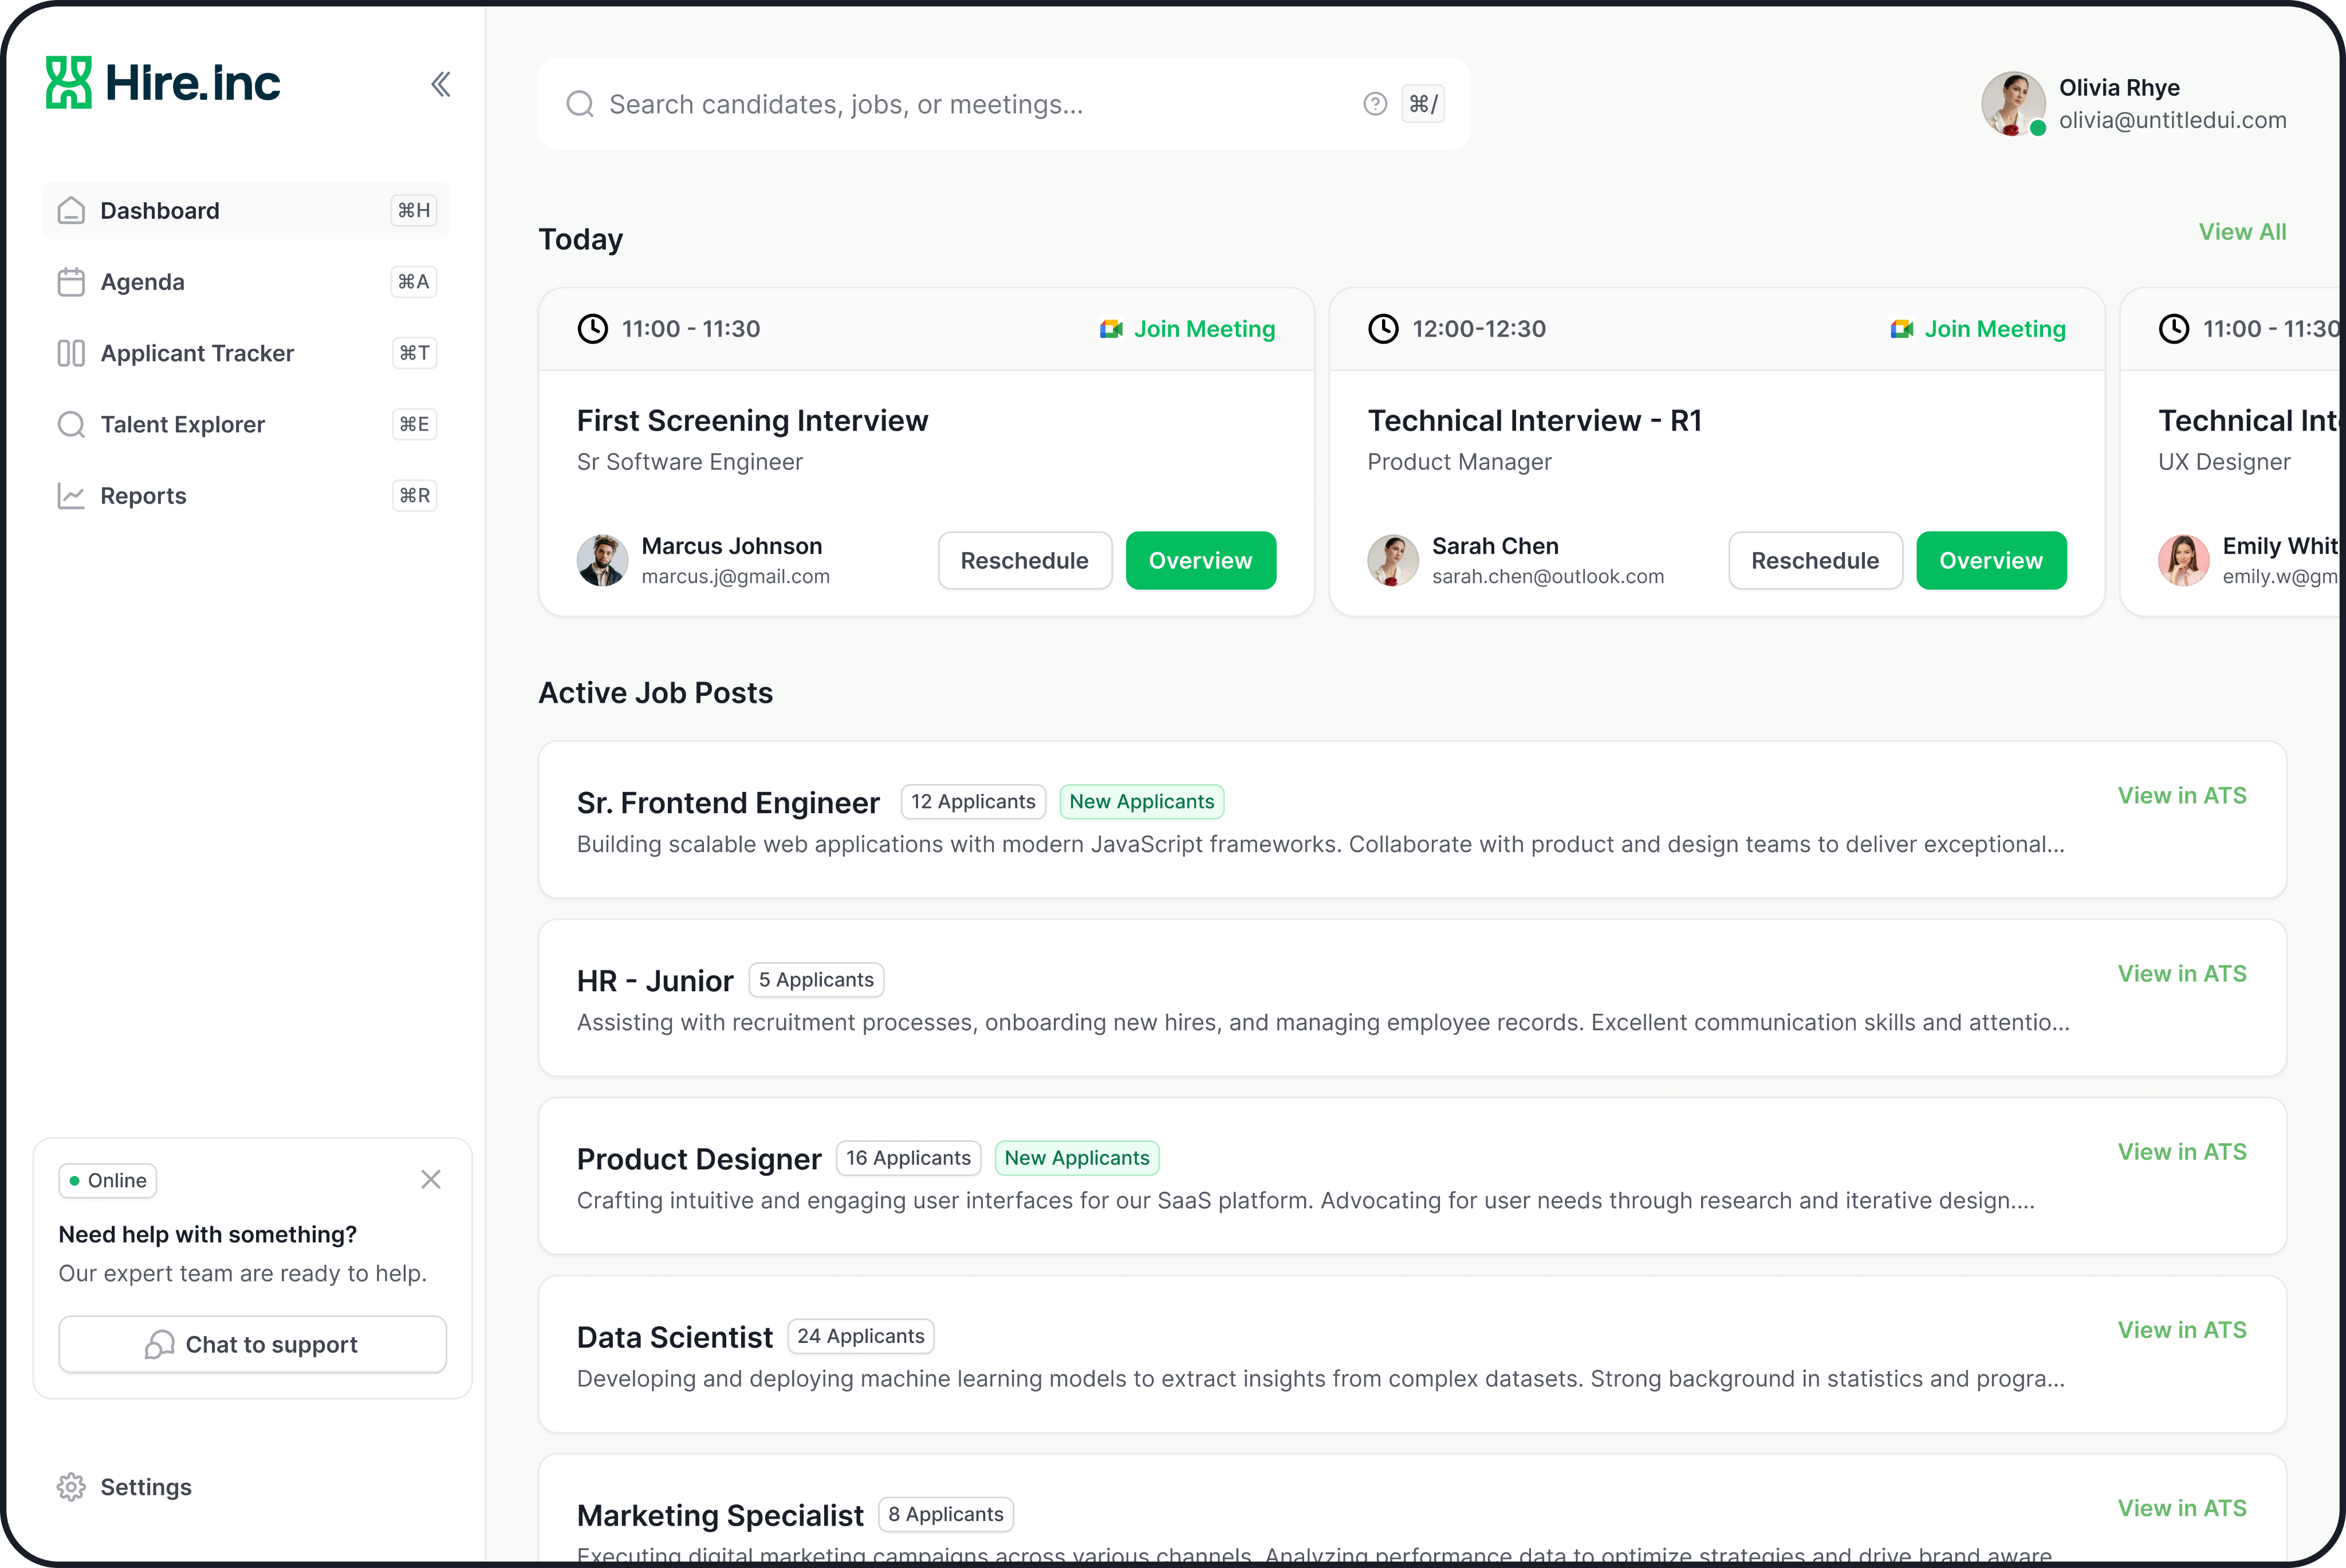Click the search help question-mark icon

(x=1375, y=104)
